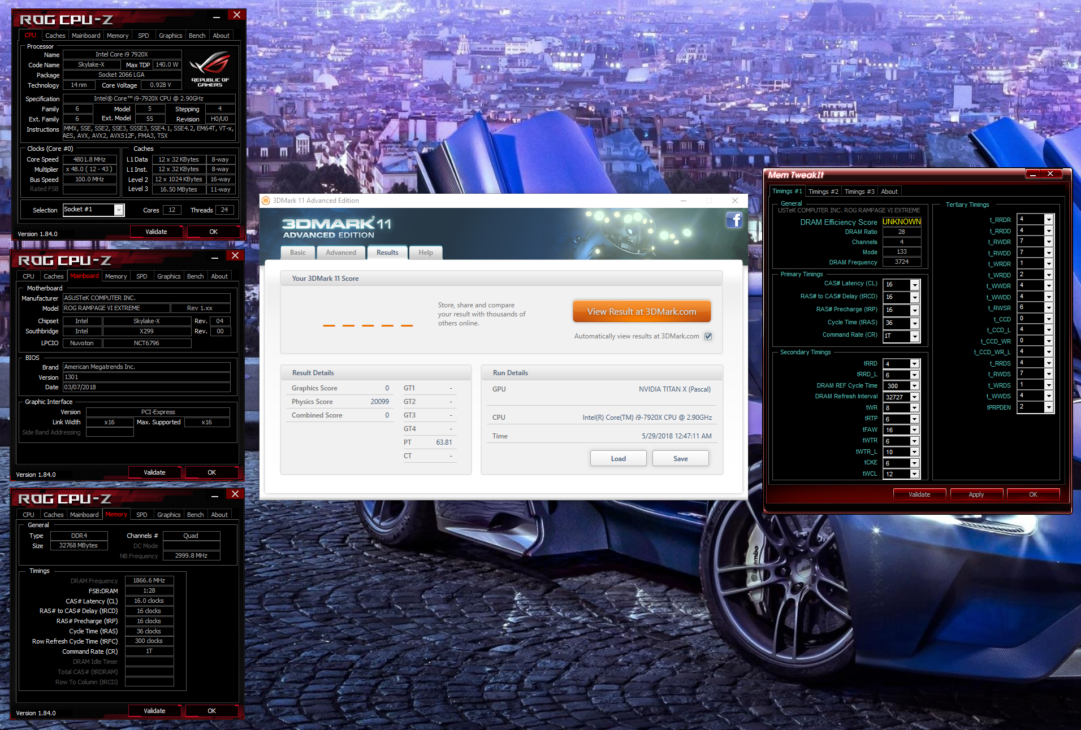Click the Load button in Run Details
Viewport: 1081px width, 730px height.
click(619, 459)
